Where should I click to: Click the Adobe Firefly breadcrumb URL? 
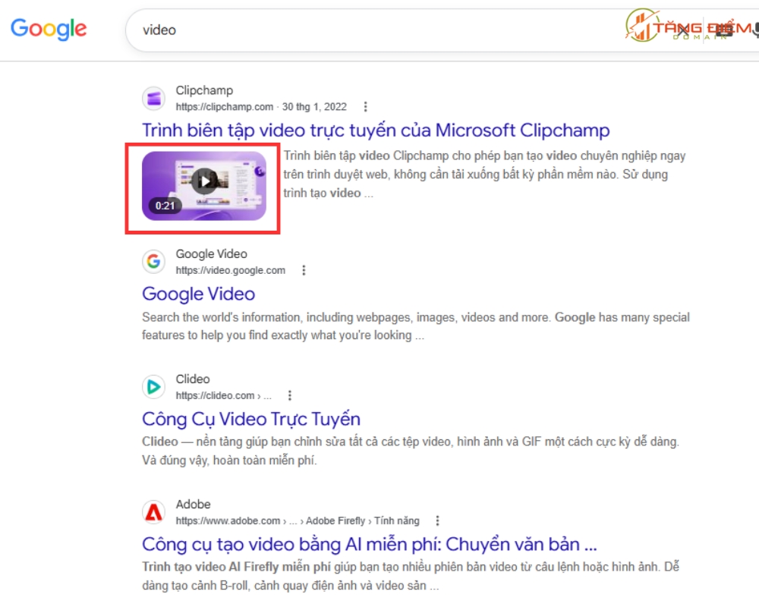tap(298, 521)
